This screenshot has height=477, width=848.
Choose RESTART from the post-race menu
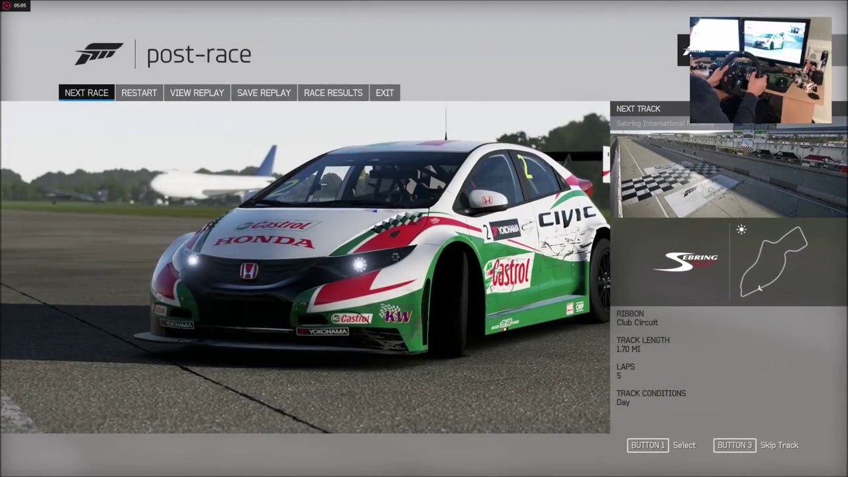tap(139, 93)
